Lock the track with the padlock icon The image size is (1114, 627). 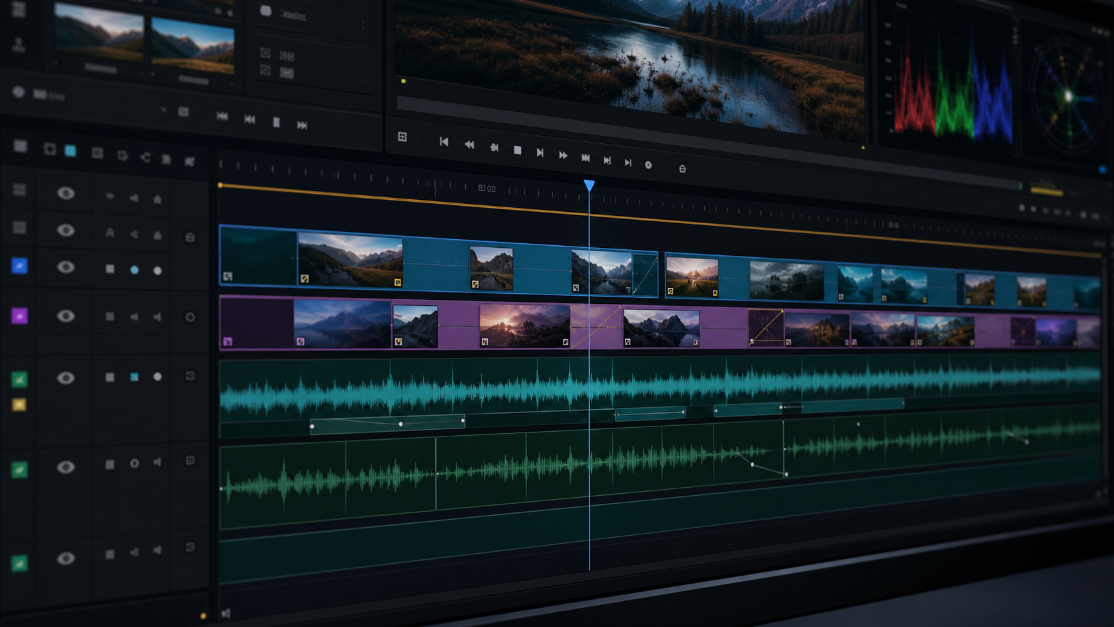point(190,237)
